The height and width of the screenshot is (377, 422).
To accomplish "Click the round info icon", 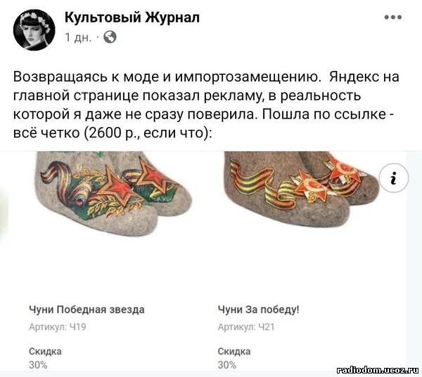I will click(x=393, y=178).
